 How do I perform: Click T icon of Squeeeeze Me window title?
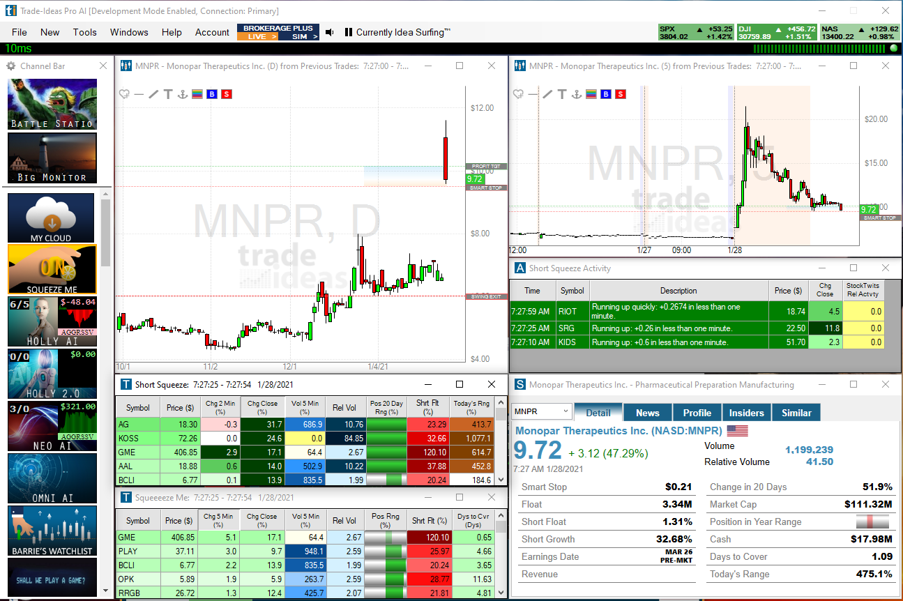tap(126, 497)
